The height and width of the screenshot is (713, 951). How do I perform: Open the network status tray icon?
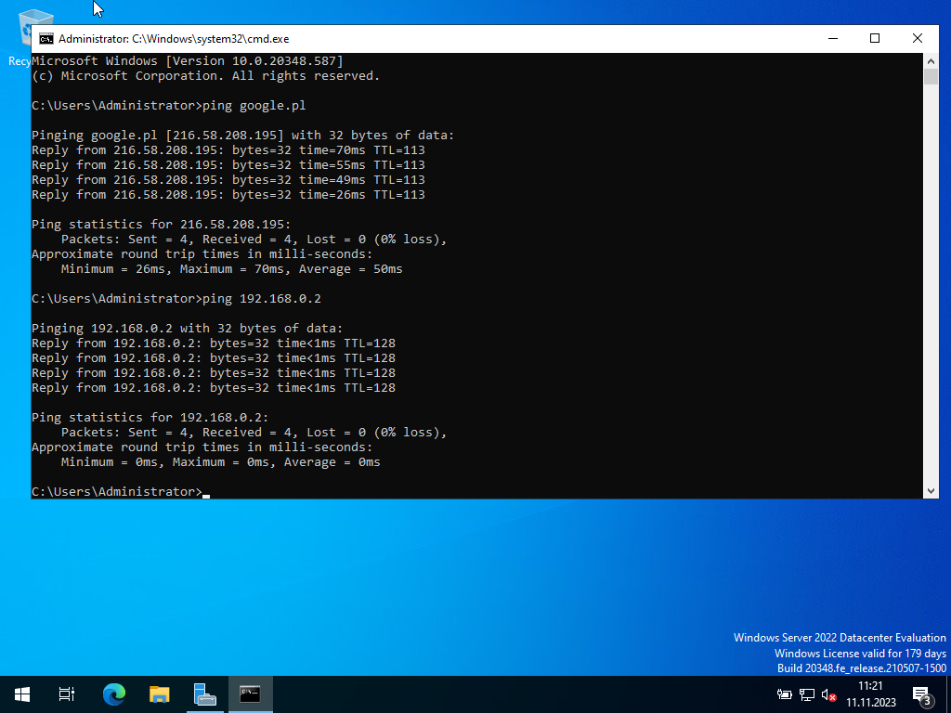click(807, 694)
